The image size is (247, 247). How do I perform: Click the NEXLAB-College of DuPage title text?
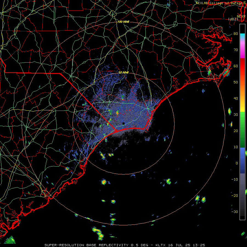click(x=220, y=3)
